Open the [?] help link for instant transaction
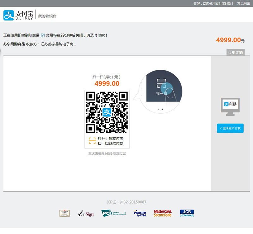 43,35
